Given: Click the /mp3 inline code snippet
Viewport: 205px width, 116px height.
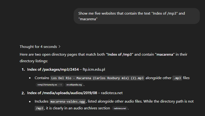Looking at the screenshot, I should (x=39, y=108).
